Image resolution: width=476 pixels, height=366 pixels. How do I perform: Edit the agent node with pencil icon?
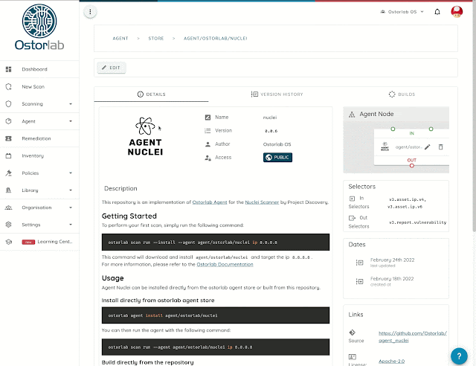(428, 147)
